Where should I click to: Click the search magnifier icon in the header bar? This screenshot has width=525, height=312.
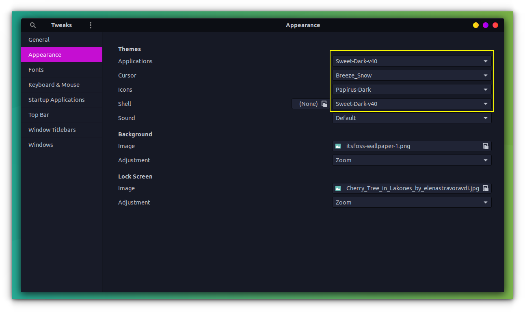[32, 25]
